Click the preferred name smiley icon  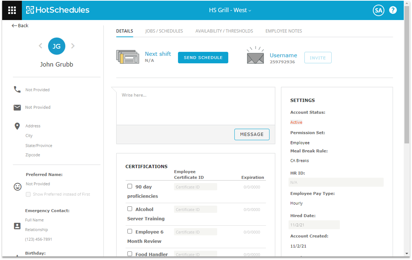pyautogui.click(x=17, y=187)
